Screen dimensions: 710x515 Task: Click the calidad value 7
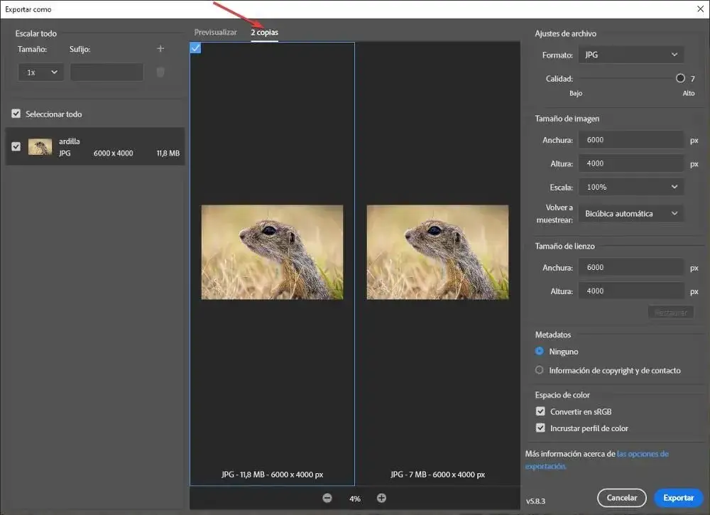692,79
